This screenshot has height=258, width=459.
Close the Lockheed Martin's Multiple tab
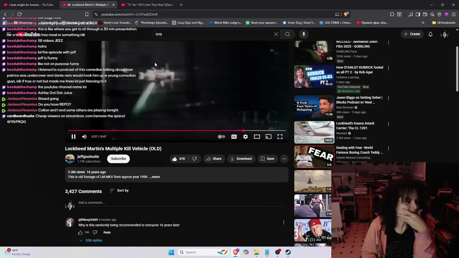pyautogui.click(x=113, y=5)
